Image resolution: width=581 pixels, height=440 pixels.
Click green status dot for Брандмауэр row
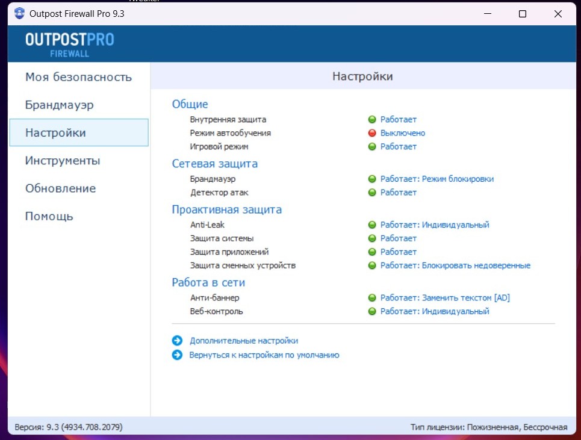click(372, 179)
